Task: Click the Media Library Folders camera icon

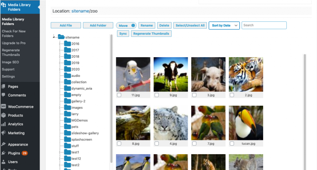Action: 3,5
